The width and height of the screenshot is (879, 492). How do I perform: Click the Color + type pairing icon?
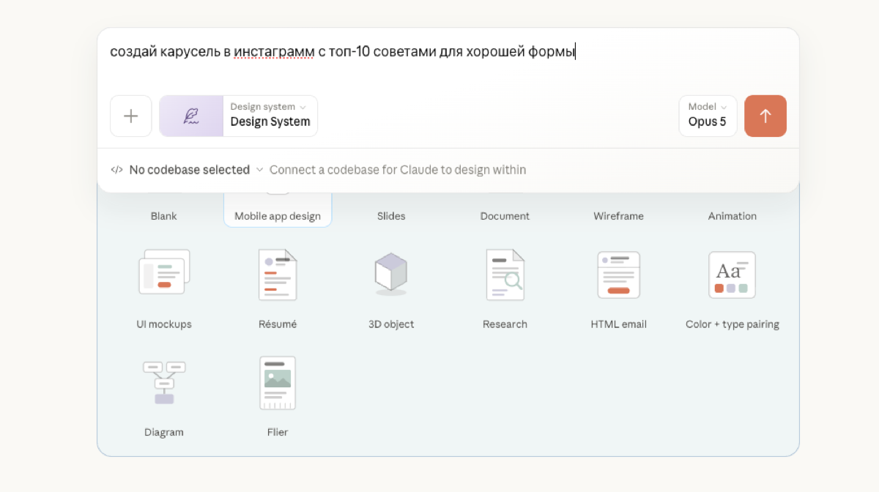tap(732, 275)
